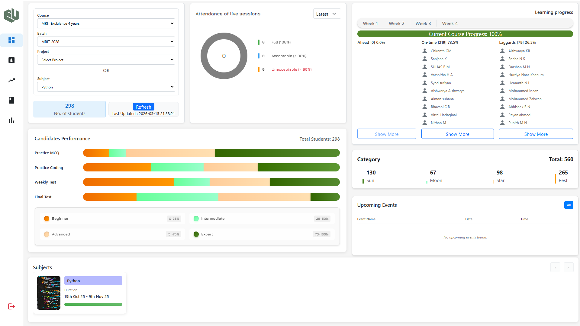Expand the Course dropdown MRIT Exskilence
The height and width of the screenshot is (326, 580).
point(106,24)
